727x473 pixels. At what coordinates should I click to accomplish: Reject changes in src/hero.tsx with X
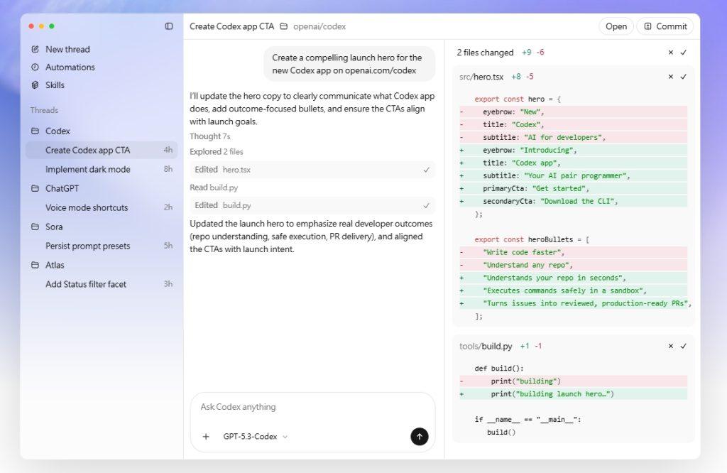click(x=671, y=77)
